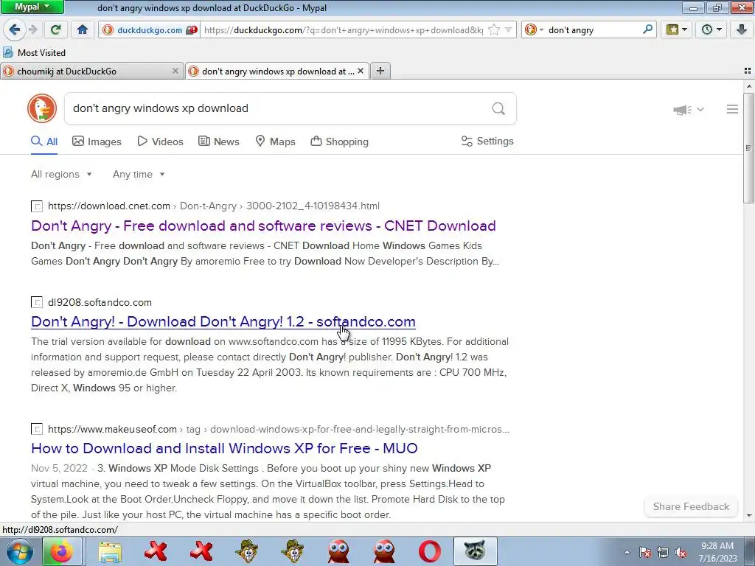Open File Explorer from the taskbar
The image size is (755, 566).
pyautogui.click(x=110, y=551)
